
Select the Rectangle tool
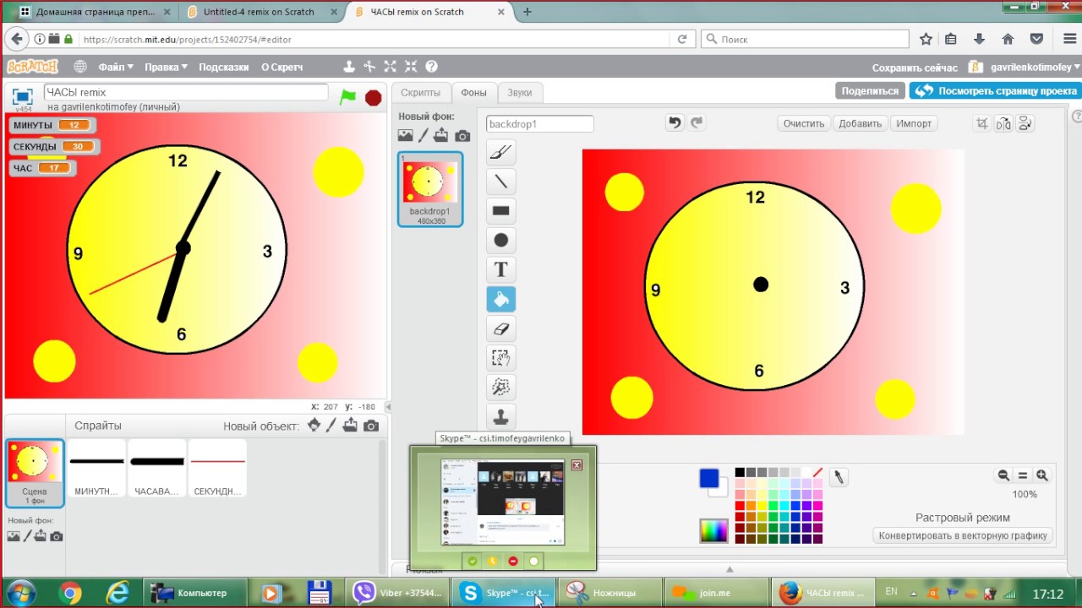coord(501,211)
